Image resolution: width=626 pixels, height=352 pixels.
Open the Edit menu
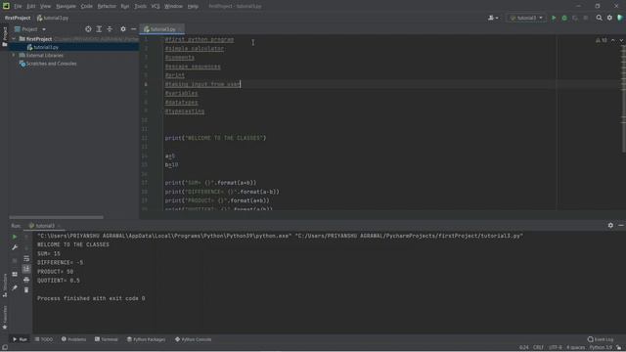click(30, 7)
